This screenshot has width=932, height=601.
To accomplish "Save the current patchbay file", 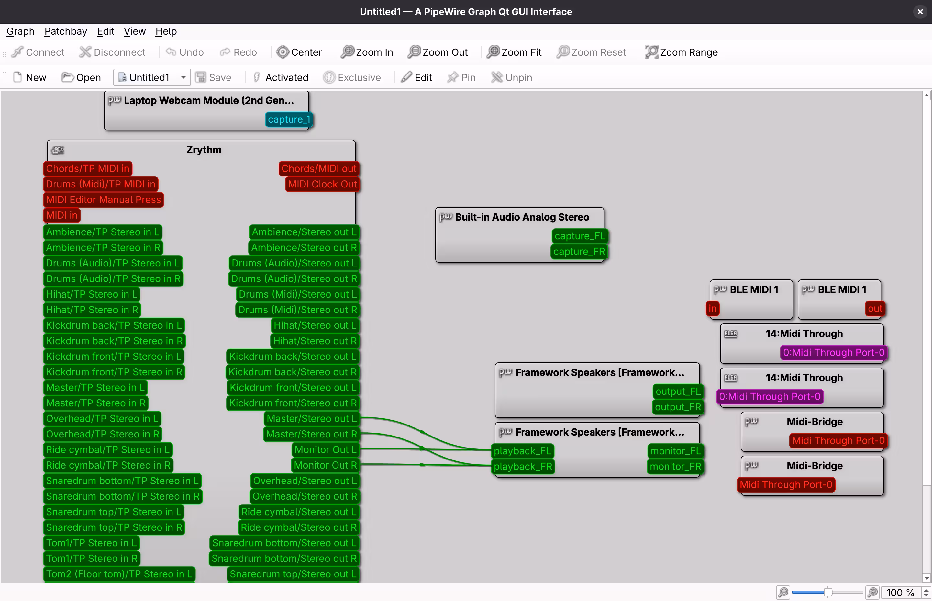I will point(214,77).
